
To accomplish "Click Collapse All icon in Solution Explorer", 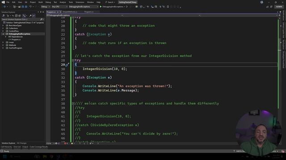I will pyautogui.click(x=16, y=16).
